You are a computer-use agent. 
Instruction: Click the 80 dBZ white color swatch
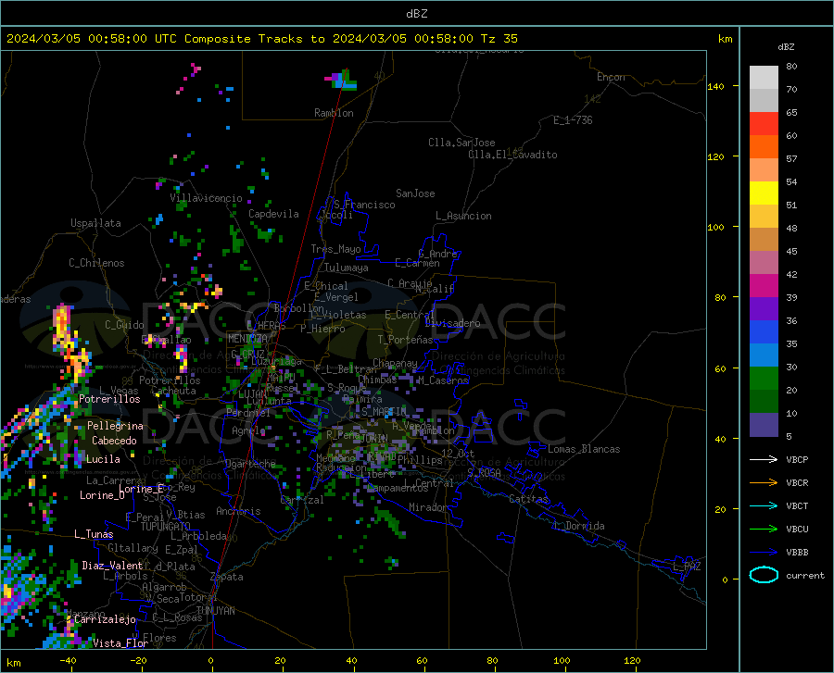click(764, 77)
